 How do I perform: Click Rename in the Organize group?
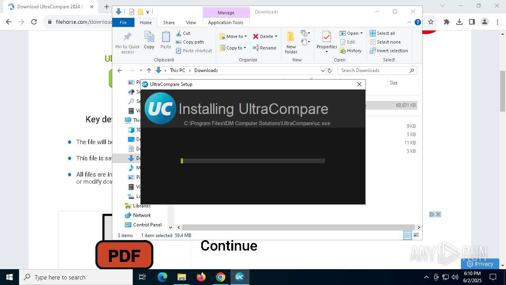pos(264,48)
